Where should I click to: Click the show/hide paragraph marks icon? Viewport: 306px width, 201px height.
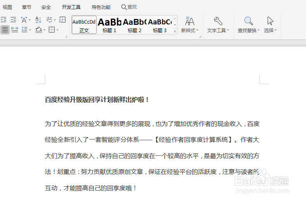pos(49,20)
